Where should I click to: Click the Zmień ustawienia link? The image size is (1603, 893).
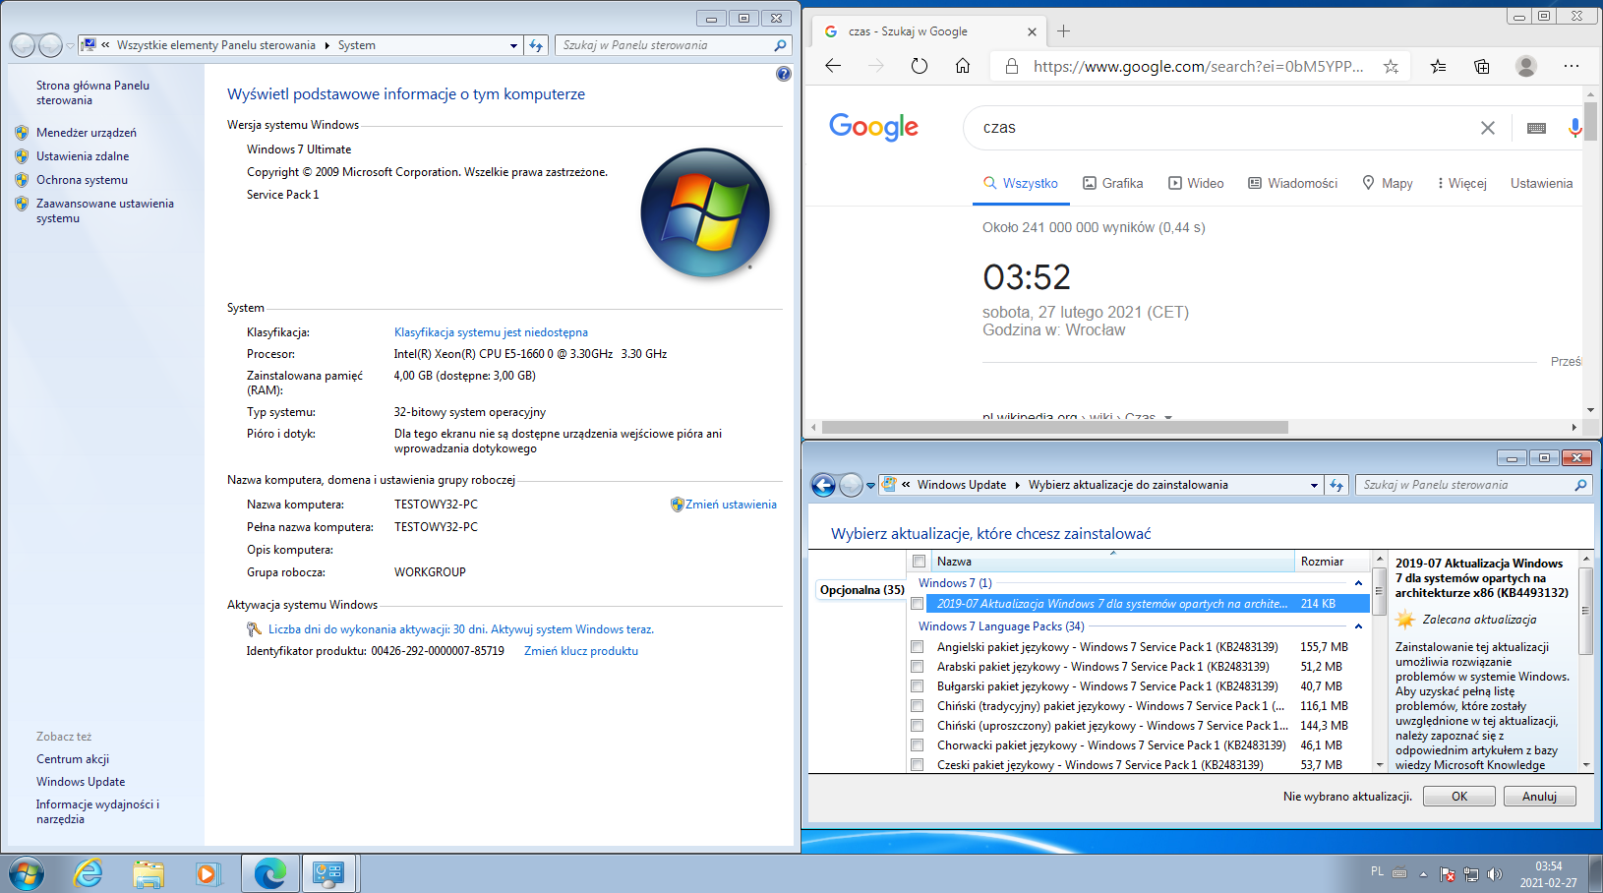[x=732, y=504]
